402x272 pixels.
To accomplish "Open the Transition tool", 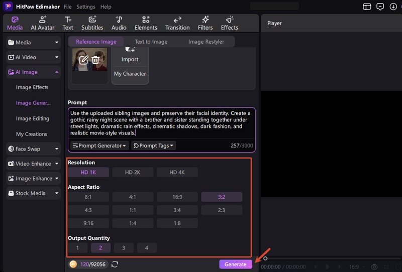I will 177,23.
